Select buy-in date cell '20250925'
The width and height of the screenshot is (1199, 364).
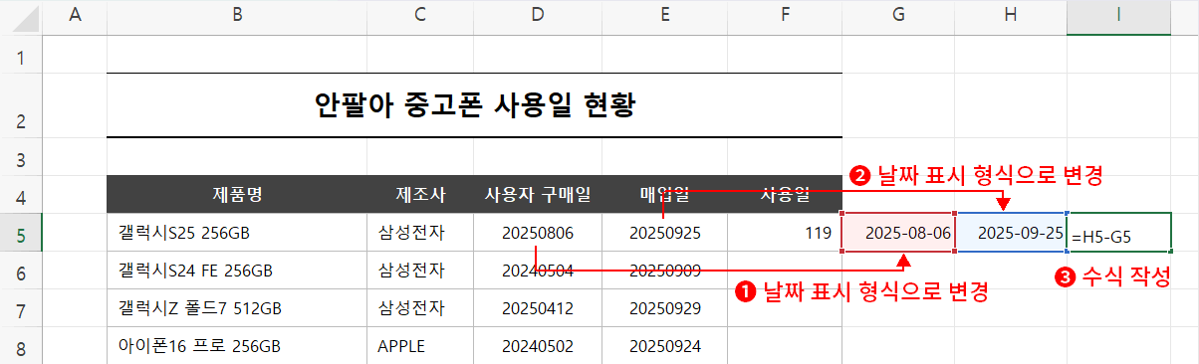point(664,233)
